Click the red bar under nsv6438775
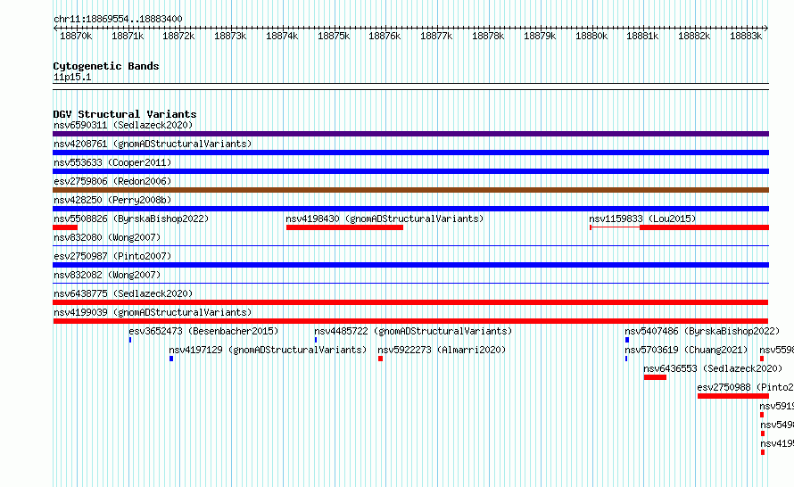 pos(410,302)
